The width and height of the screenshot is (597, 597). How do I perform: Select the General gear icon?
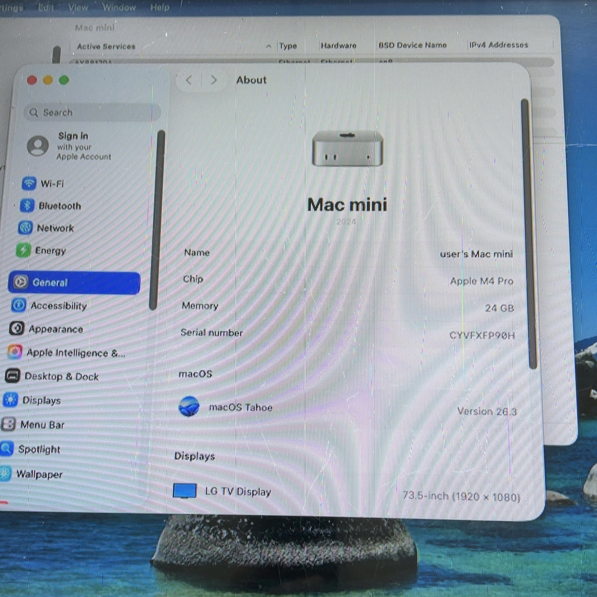pos(20,282)
